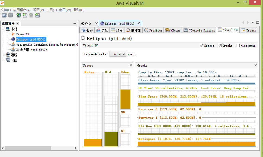Screen dimensions: 263x157
Task: Close the 起始页 tab
Action: (x=97, y=23)
